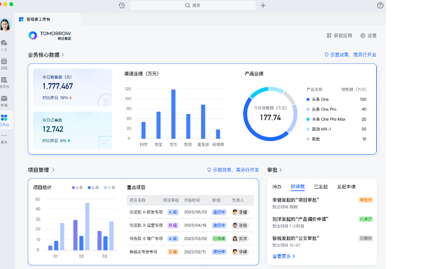Open the Mail (邮箱) sidebar icon

coord(4,98)
